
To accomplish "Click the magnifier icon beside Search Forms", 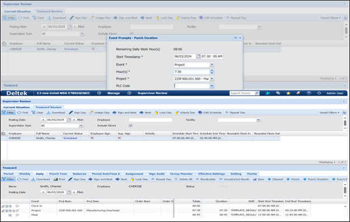I will 257,93.
